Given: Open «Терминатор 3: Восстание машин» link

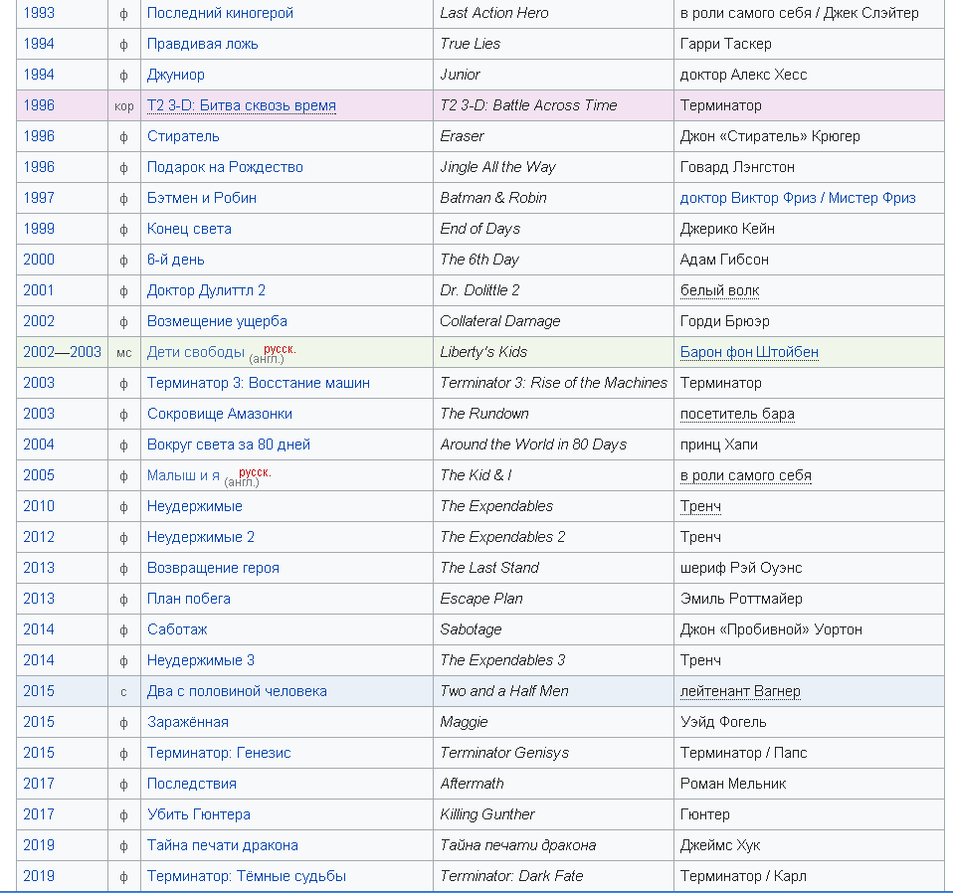Looking at the screenshot, I should click(x=258, y=383).
